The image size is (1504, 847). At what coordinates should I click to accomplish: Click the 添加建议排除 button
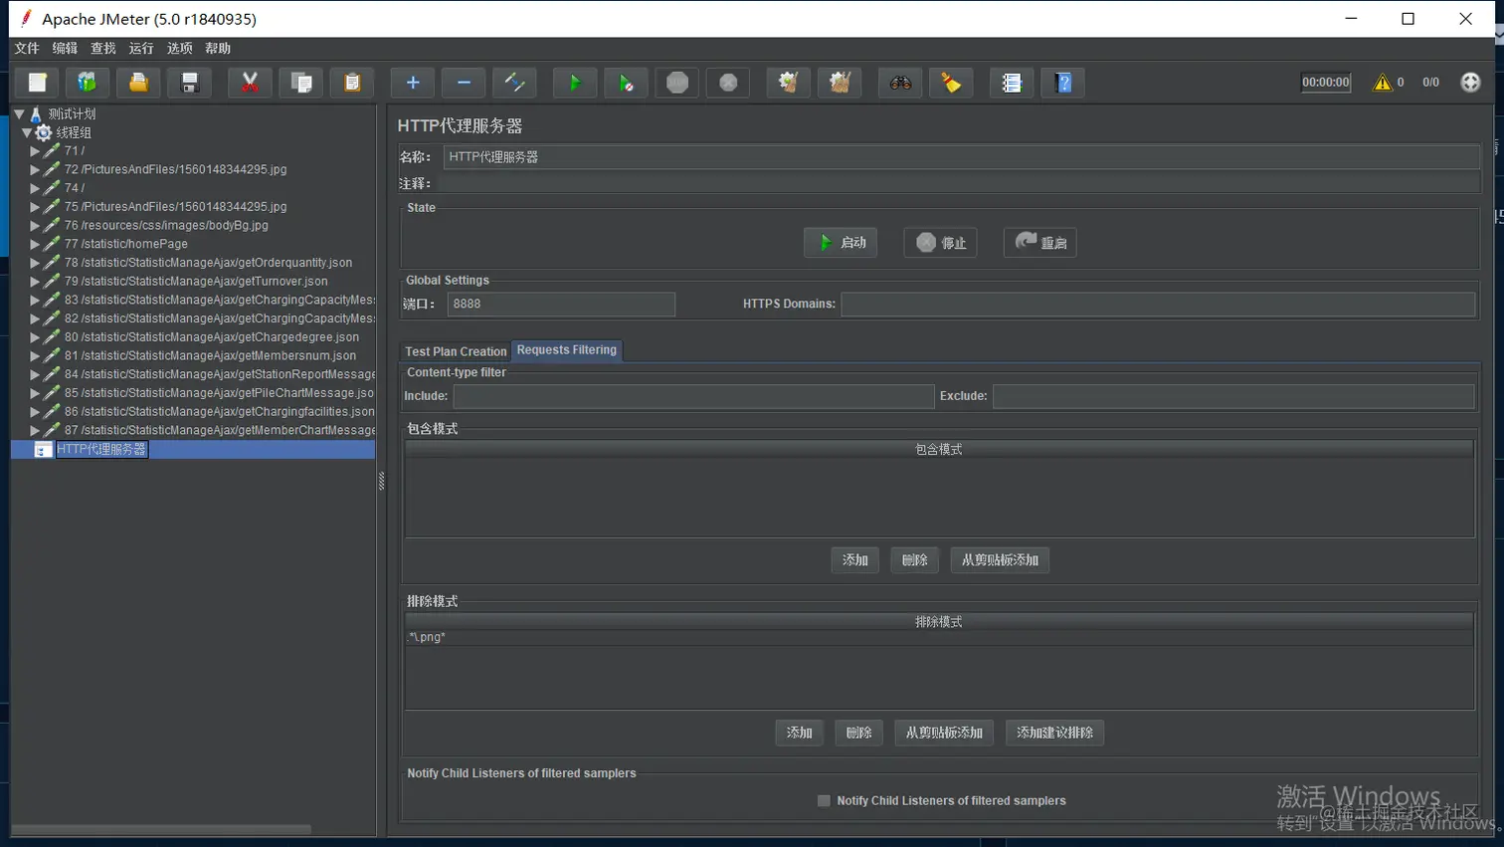(1054, 733)
